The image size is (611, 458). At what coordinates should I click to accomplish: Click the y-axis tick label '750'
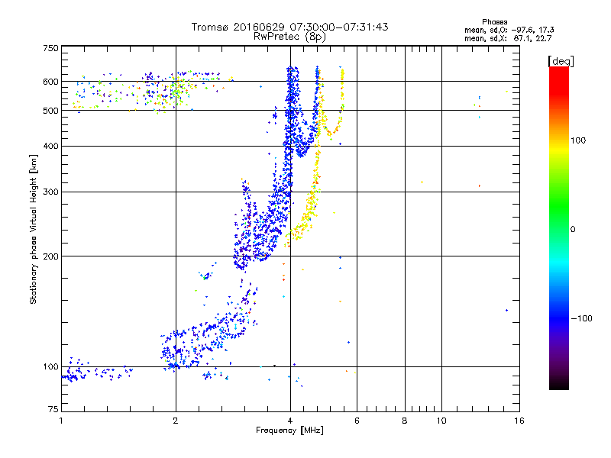pyautogui.click(x=50, y=48)
